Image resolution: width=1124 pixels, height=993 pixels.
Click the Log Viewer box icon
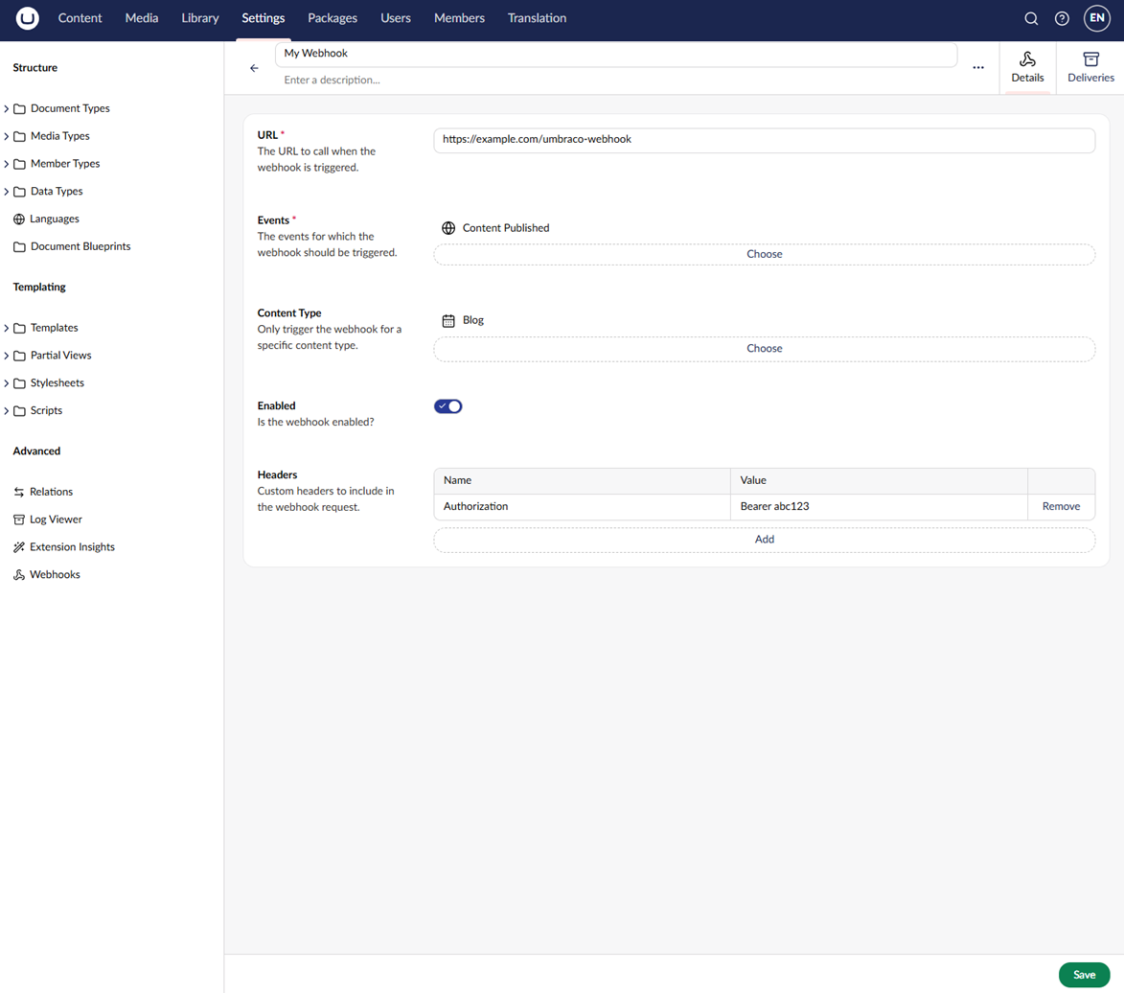19,520
